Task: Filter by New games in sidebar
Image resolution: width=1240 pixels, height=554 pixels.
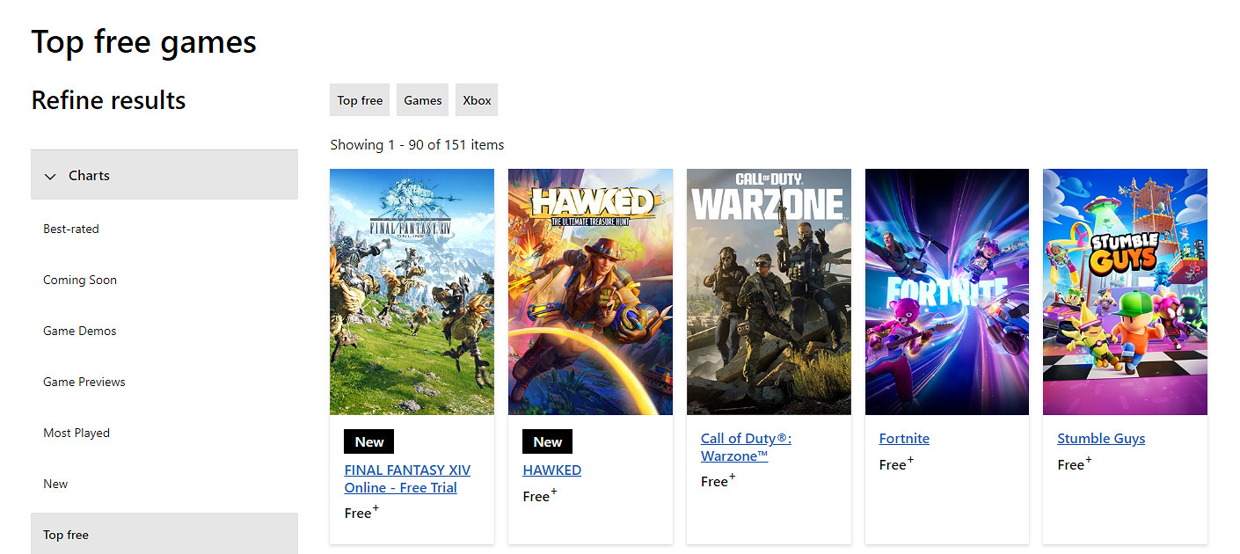Action: [55, 484]
